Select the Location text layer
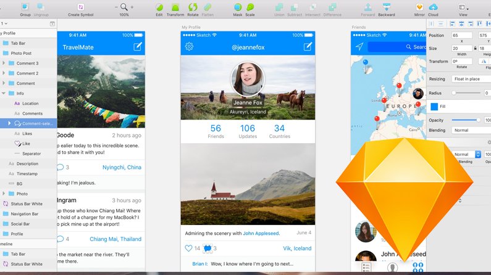 tap(28, 103)
